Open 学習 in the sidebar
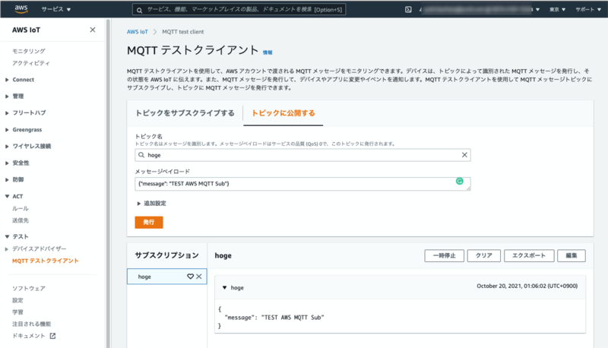The height and width of the screenshot is (348, 608). [17, 312]
